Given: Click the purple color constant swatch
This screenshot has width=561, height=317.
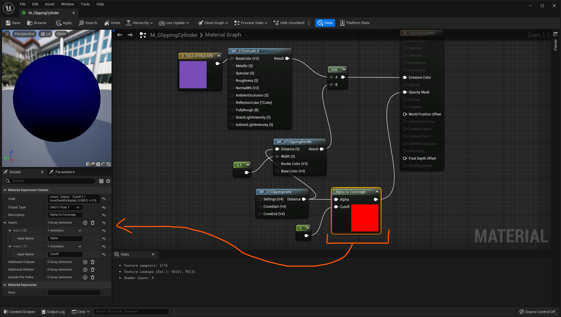Looking at the screenshot, I should [x=193, y=75].
